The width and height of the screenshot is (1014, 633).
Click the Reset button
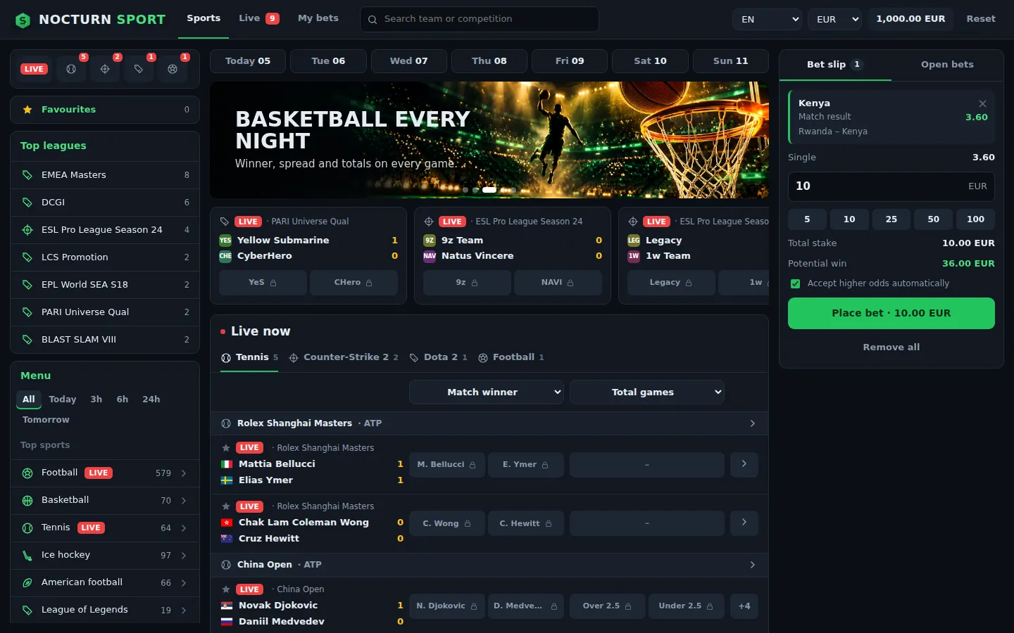click(x=981, y=19)
